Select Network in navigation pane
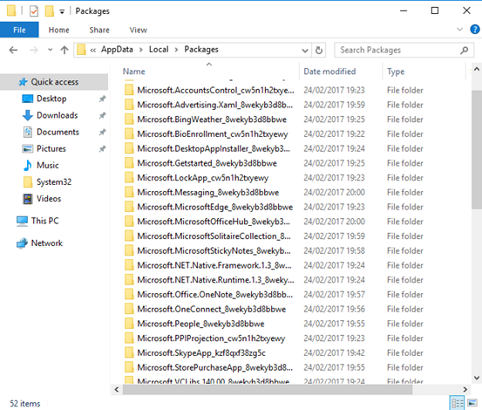The image size is (482, 410). pyautogui.click(x=47, y=243)
